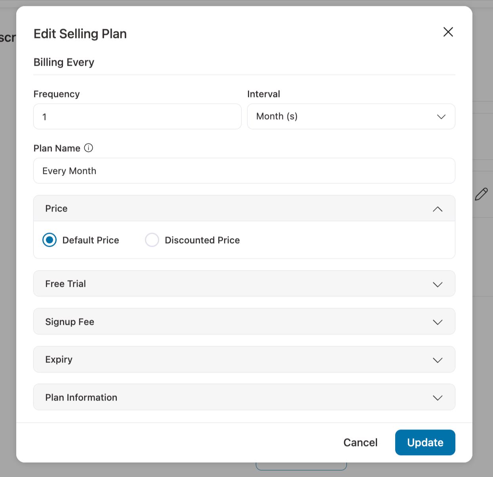Click the Cancel button
This screenshot has height=477, width=493.
[x=360, y=443]
